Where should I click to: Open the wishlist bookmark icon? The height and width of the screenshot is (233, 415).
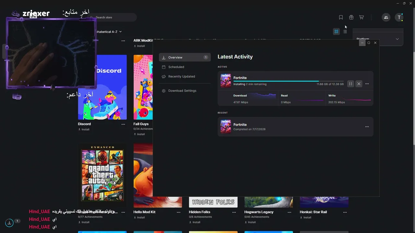pyautogui.click(x=341, y=17)
